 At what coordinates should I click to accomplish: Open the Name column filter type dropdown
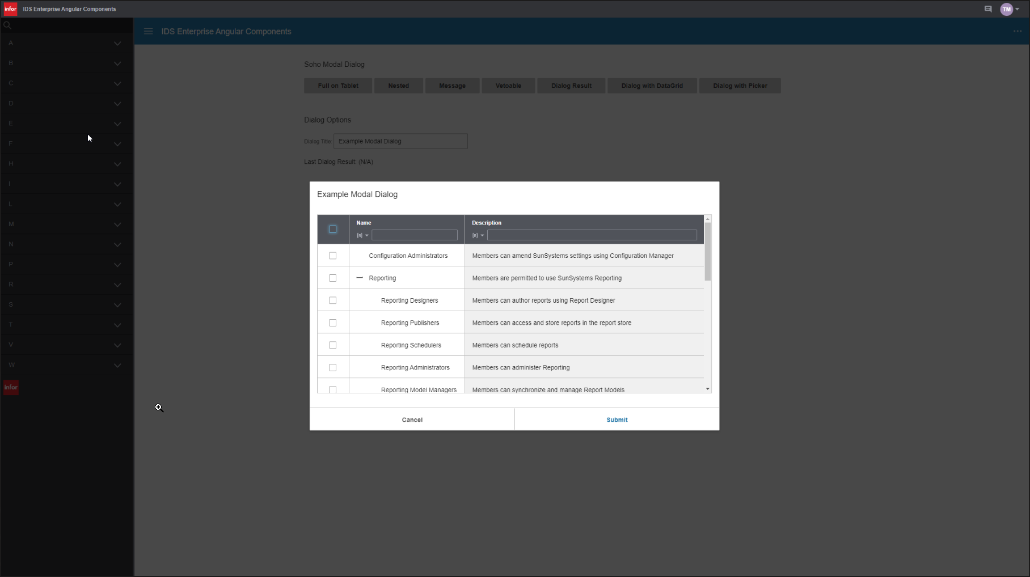(x=362, y=235)
